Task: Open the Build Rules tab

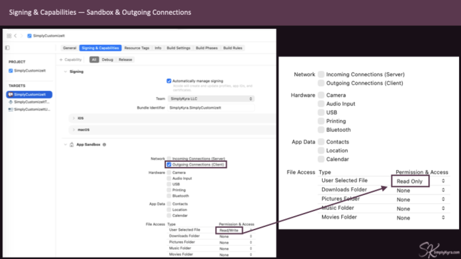Action: click(x=232, y=48)
